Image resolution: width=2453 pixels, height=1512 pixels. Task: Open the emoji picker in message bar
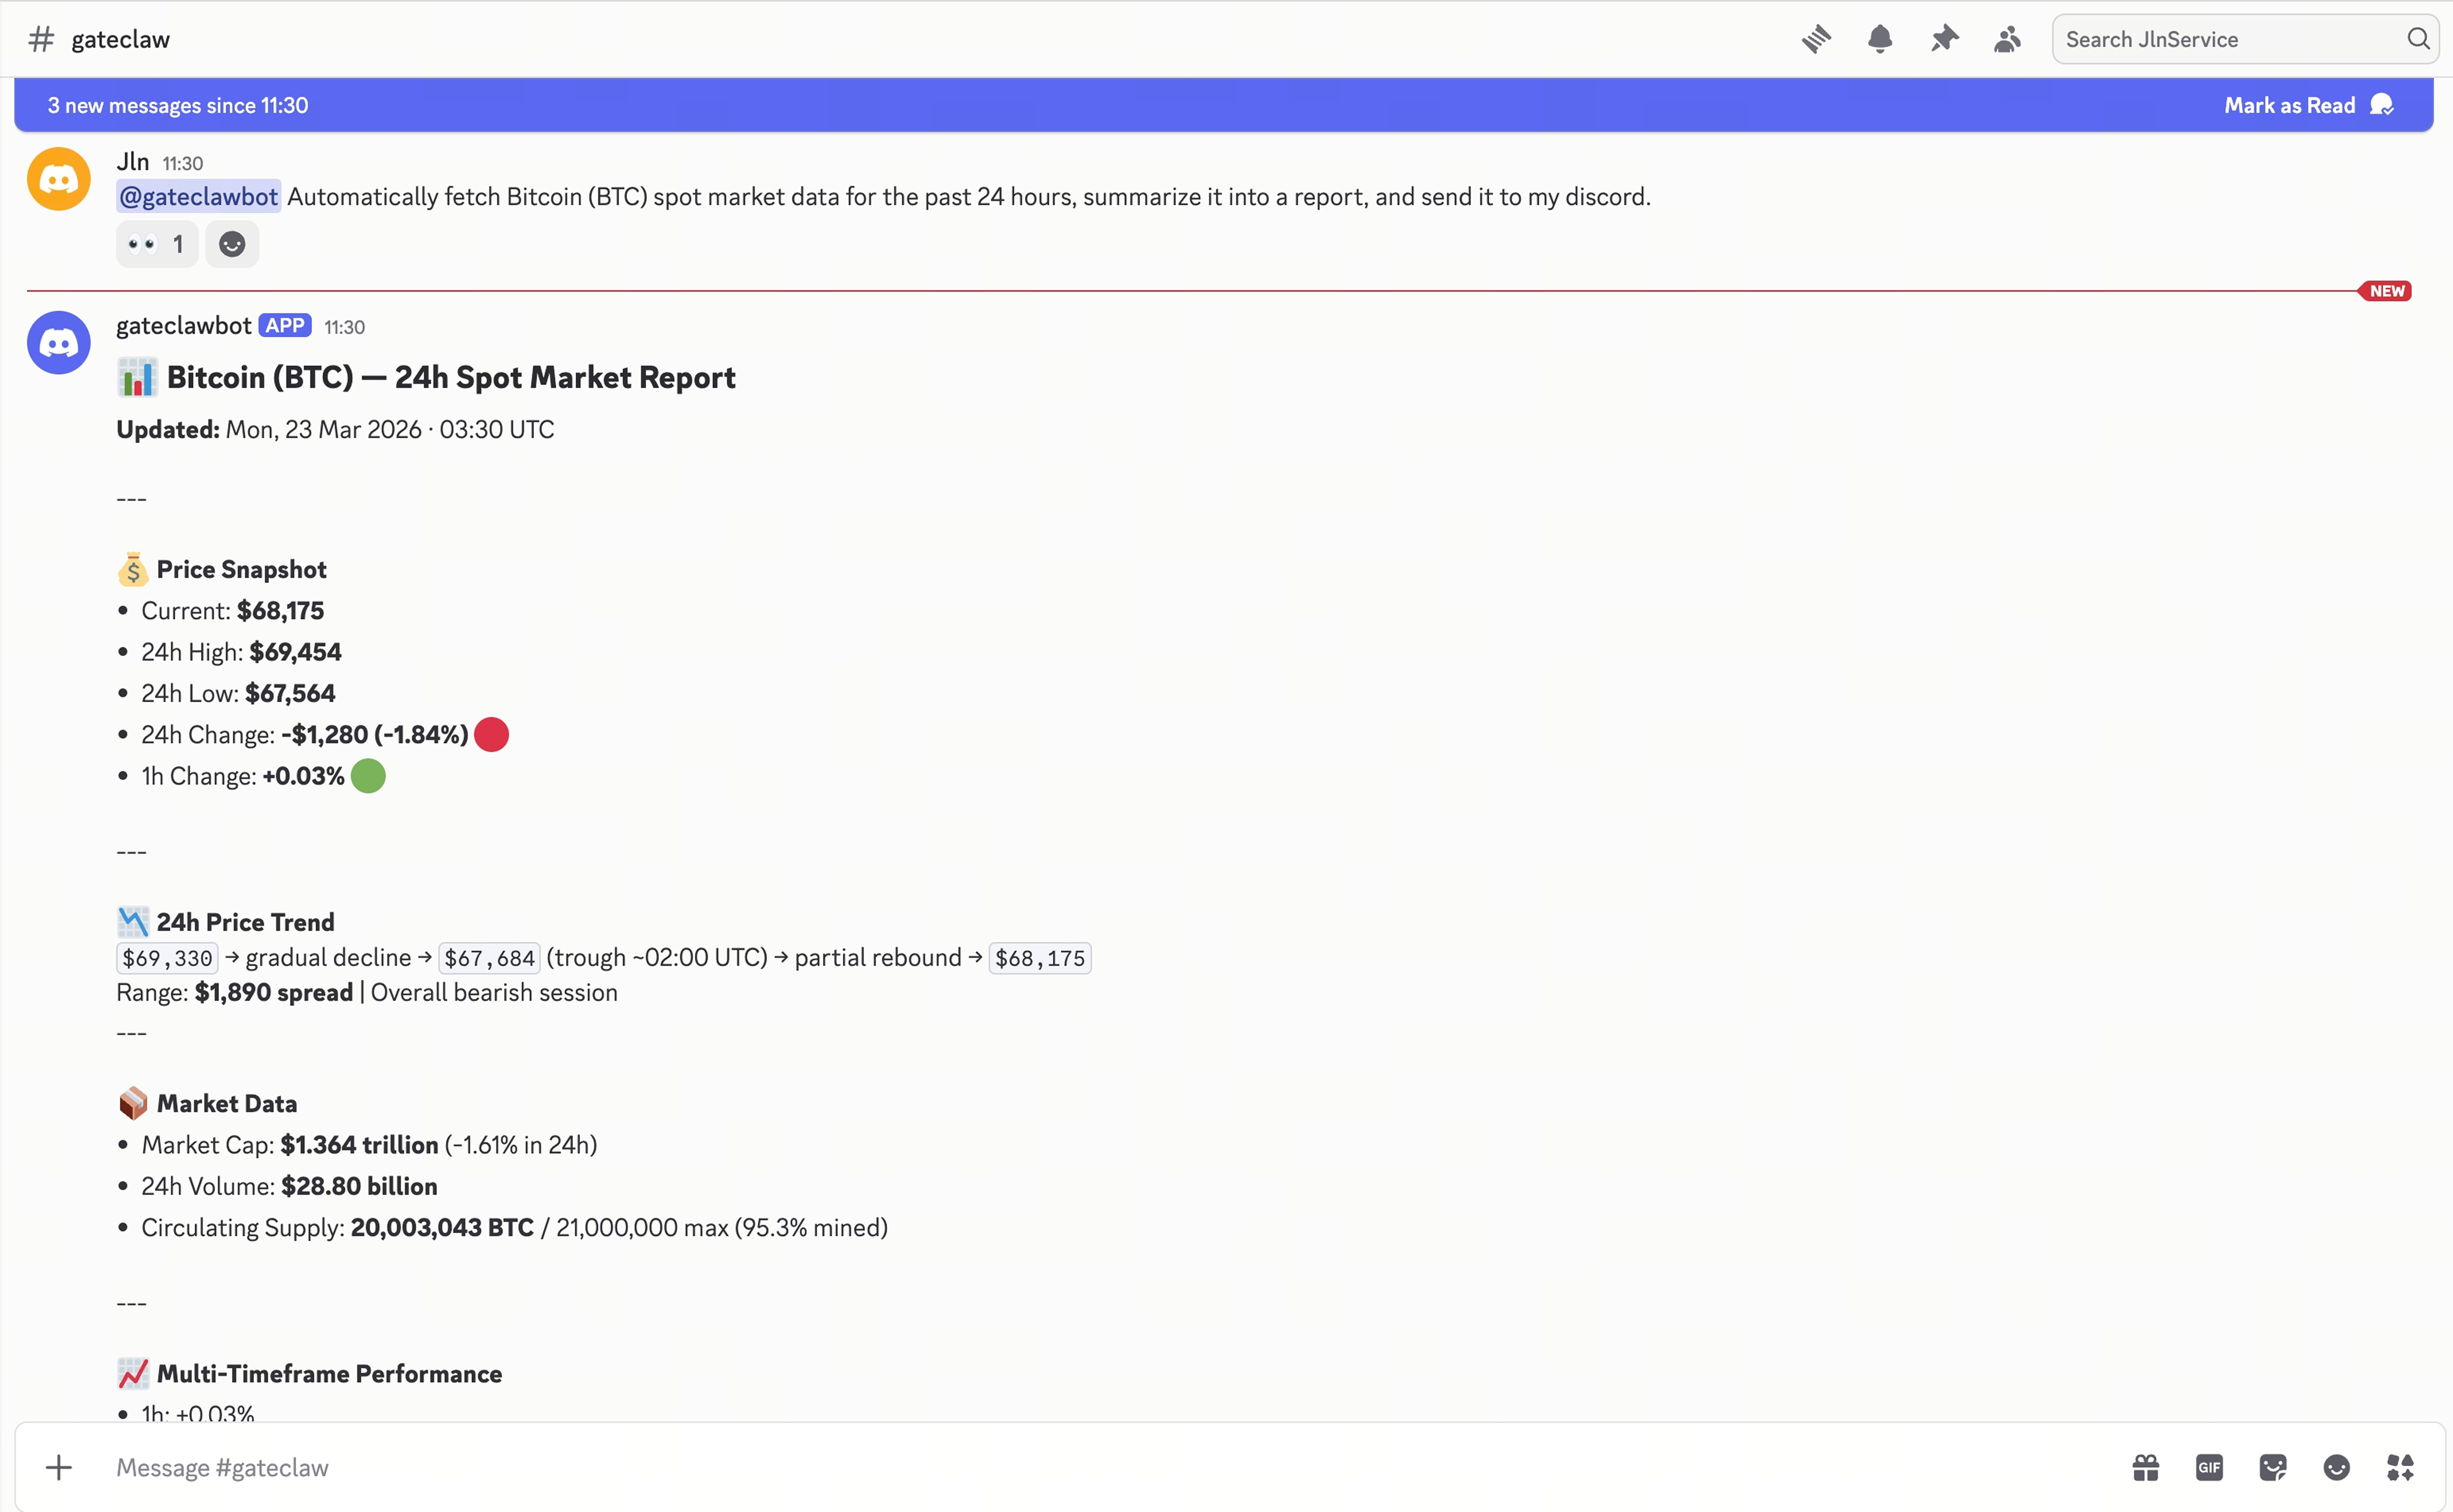point(2336,1467)
